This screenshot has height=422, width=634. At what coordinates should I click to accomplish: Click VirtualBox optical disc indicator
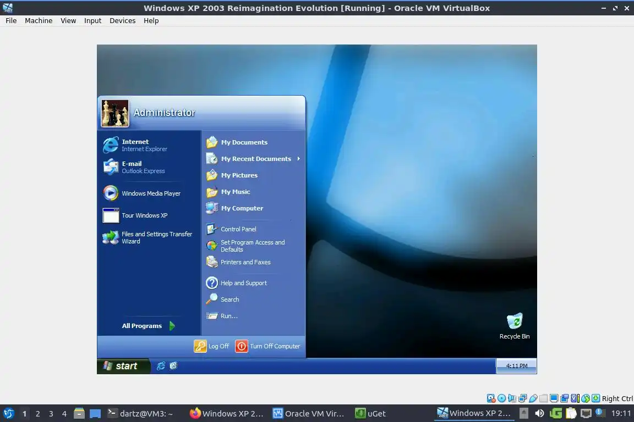(501, 398)
